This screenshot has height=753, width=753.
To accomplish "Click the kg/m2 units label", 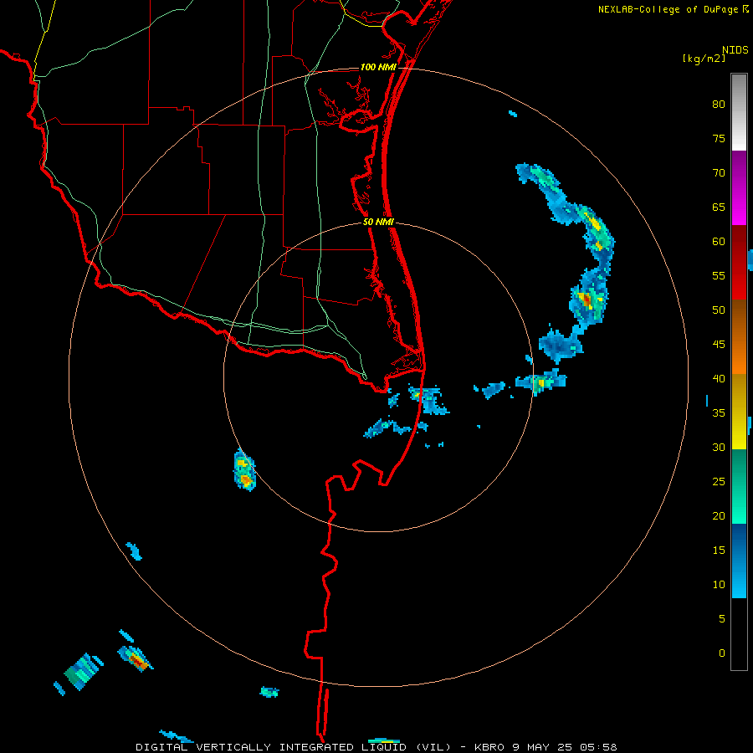I will [x=704, y=59].
